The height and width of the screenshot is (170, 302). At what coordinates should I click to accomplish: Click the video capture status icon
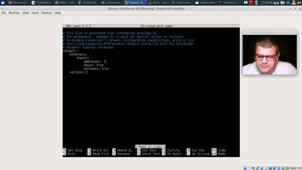pyautogui.click(x=275, y=168)
